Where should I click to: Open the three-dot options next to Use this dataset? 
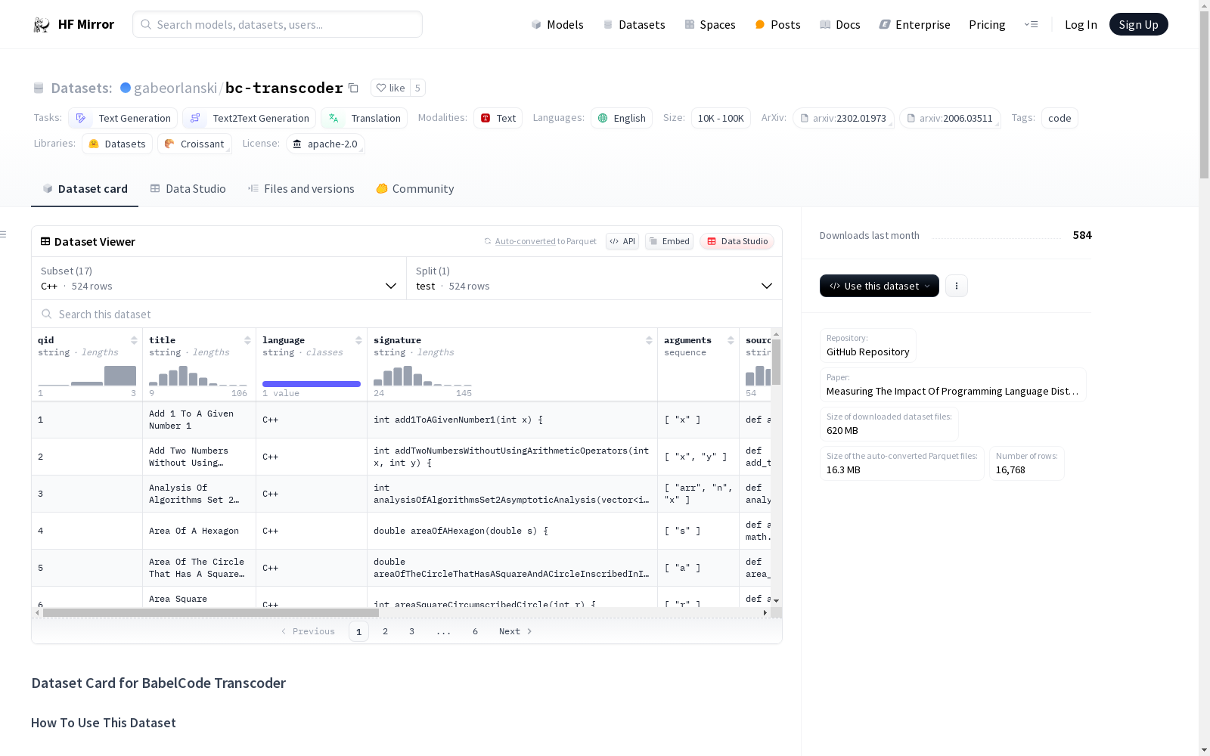(957, 286)
